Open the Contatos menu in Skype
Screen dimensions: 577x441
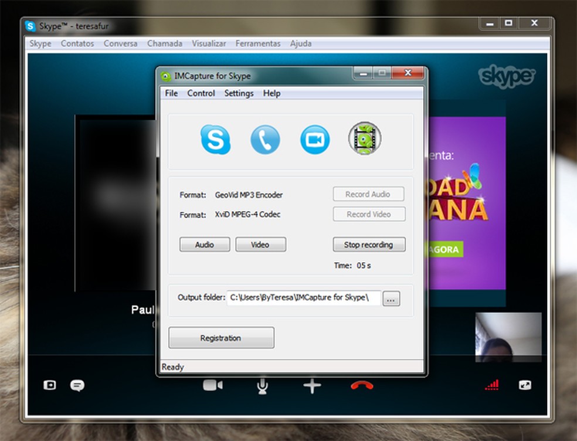pos(77,43)
